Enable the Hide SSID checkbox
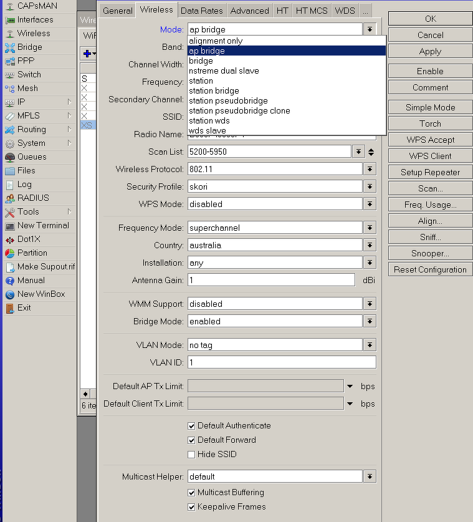 tap(191, 455)
